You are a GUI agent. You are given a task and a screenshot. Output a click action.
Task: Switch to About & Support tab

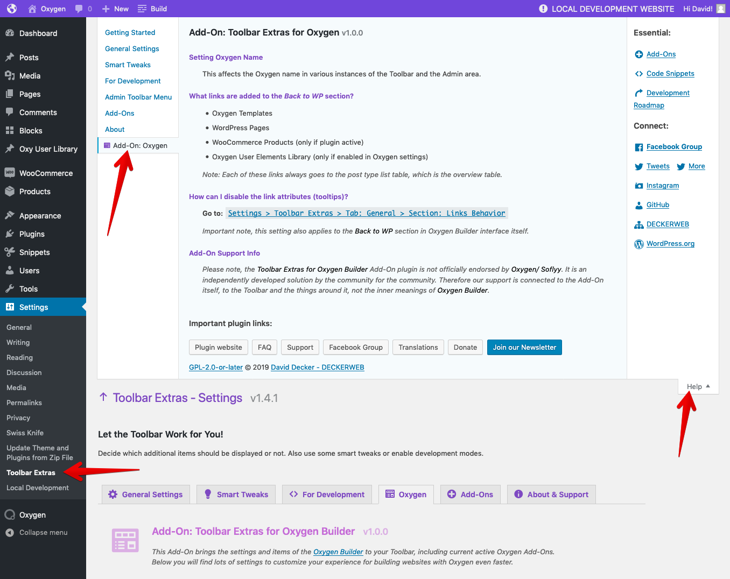[x=551, y=494]
